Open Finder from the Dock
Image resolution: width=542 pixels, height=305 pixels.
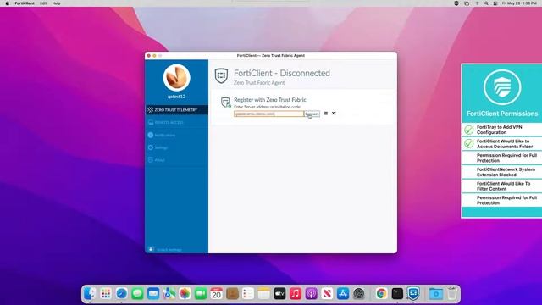point(90,294)
